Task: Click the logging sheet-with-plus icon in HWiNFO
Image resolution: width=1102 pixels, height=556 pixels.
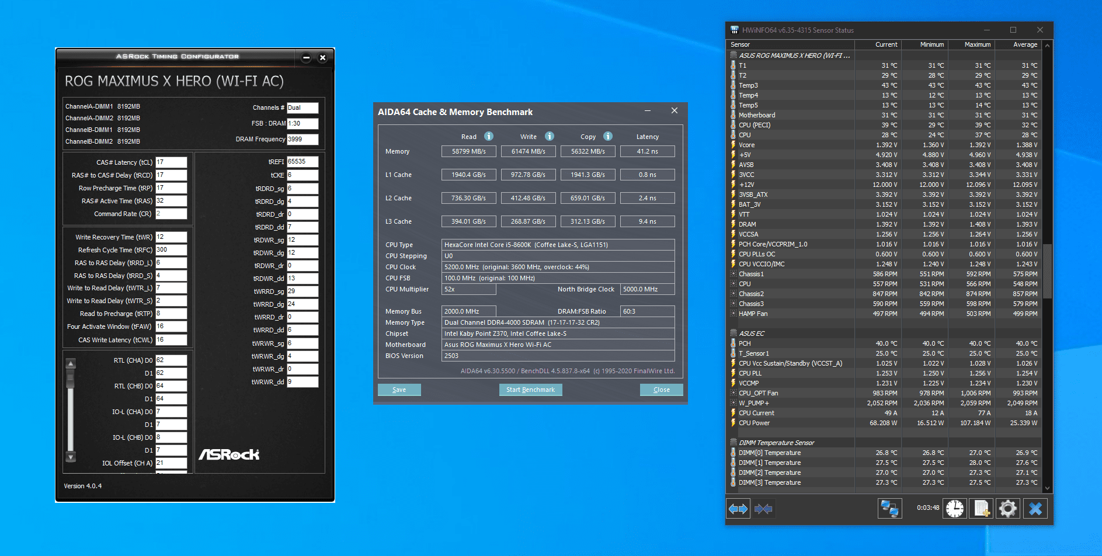Action: pos(981,509)
